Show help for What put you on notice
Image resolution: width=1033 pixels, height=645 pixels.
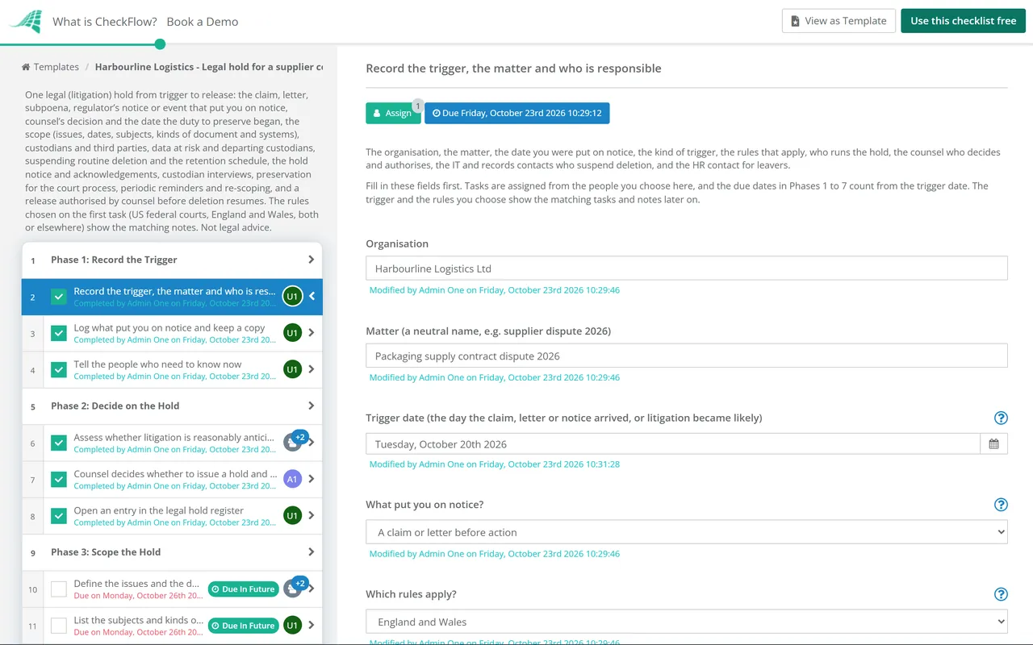(1001, 505)
